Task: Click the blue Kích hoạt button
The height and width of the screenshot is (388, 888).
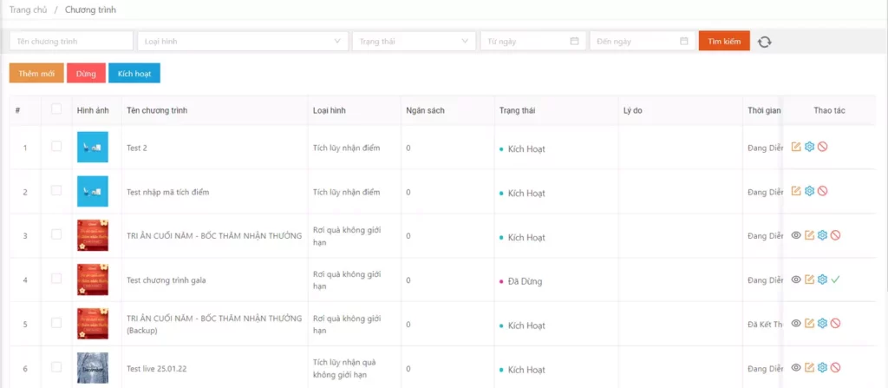Action: (134, 74)
